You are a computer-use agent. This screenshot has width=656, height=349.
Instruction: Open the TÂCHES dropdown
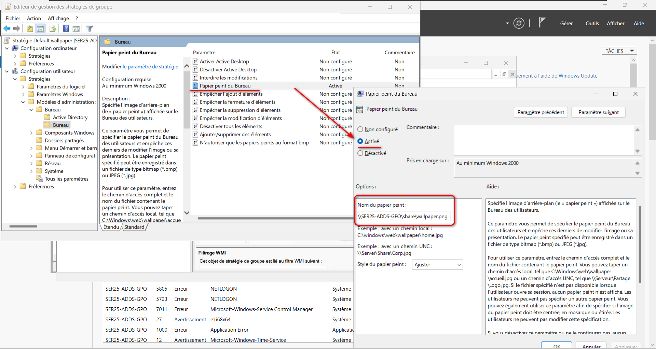(619, 51)
